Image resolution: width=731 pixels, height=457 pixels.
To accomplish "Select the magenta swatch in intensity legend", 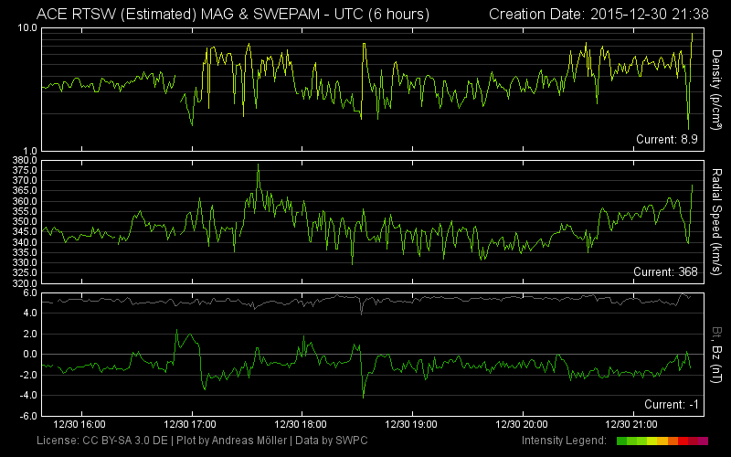I will pos(703,441).
